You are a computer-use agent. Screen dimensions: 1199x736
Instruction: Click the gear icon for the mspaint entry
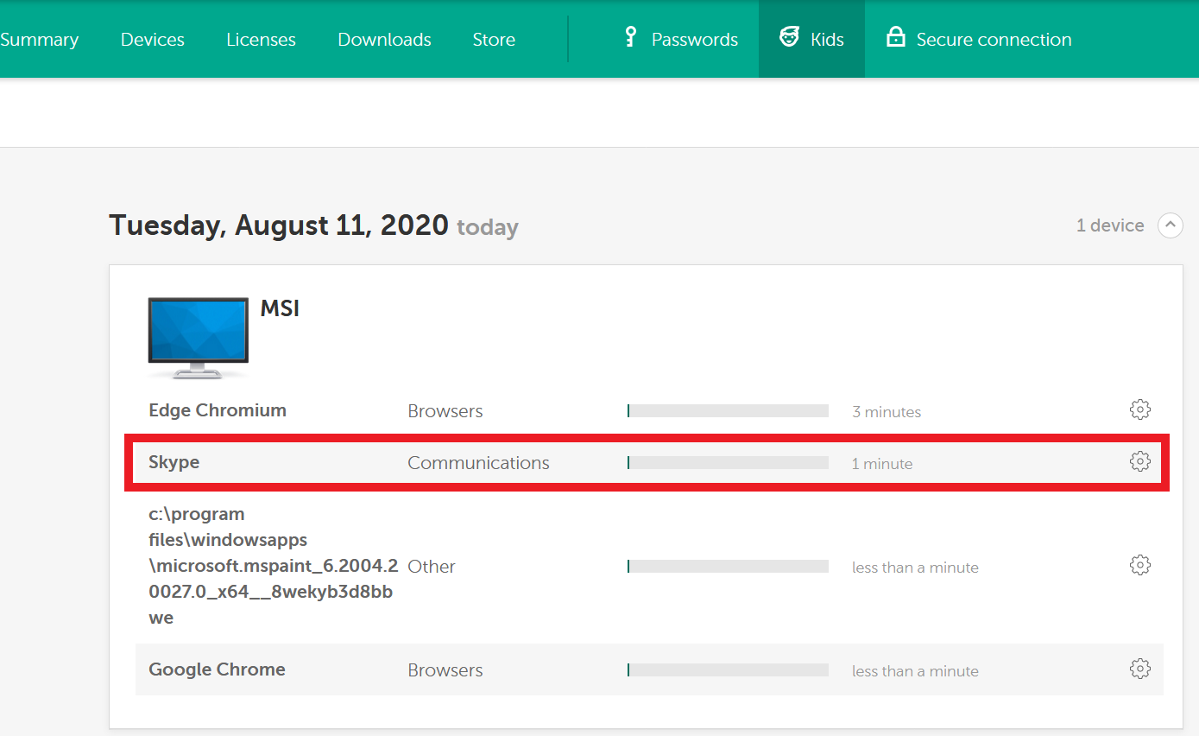(1140, 565)
